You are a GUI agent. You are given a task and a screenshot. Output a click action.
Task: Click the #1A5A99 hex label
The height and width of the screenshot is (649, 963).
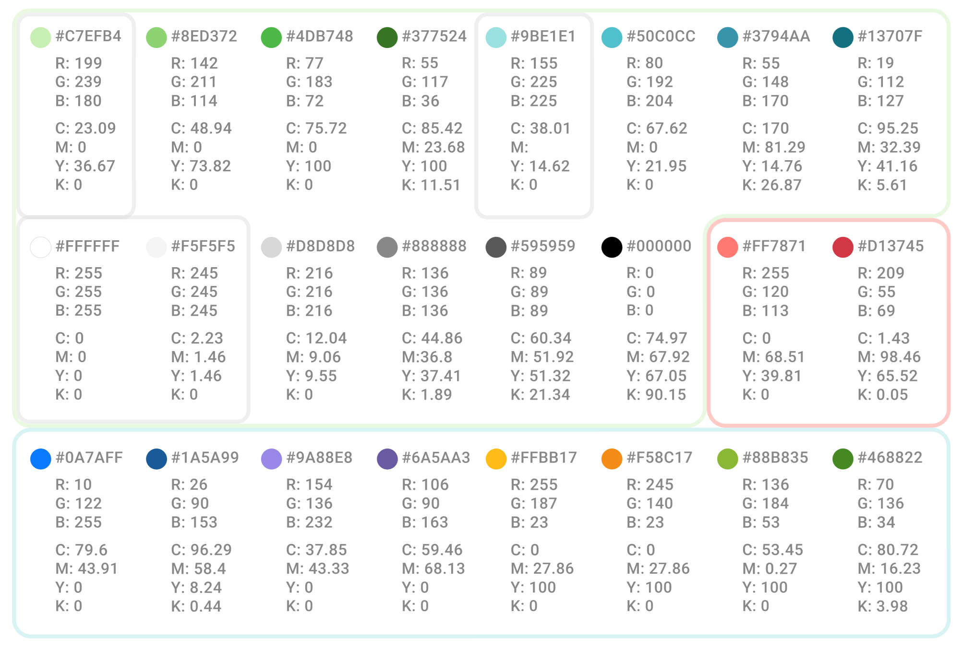pos(205,458)
